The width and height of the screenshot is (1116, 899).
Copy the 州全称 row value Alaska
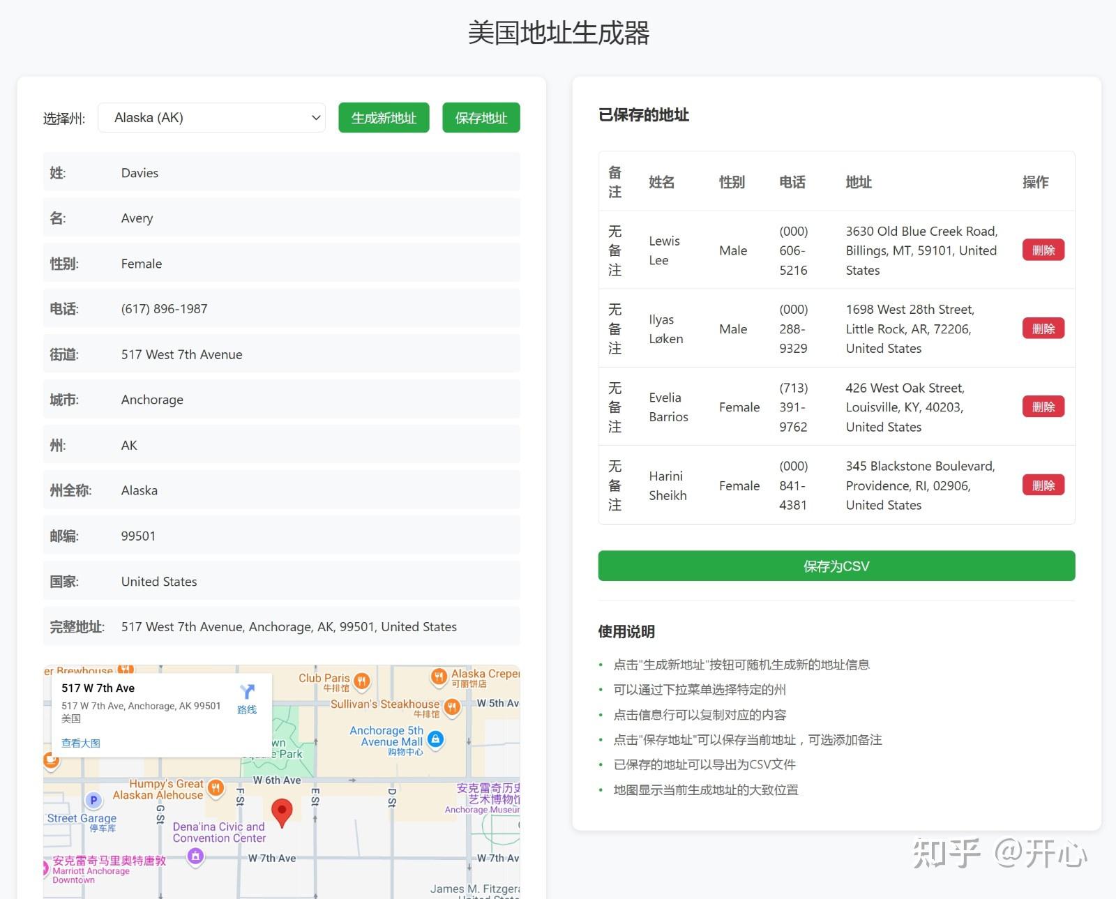(x=282, y=490)
